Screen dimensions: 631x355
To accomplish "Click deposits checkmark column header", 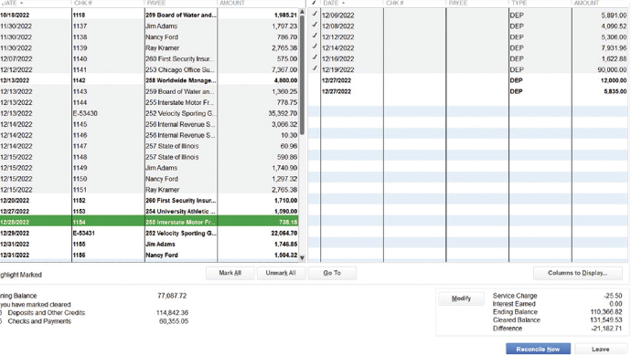I will (314, 4).
